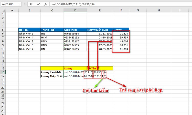The height and width of the screenshot is (115, 192).
Task: Cancel the formula entry with the X icon
Action: click(31, 4)
